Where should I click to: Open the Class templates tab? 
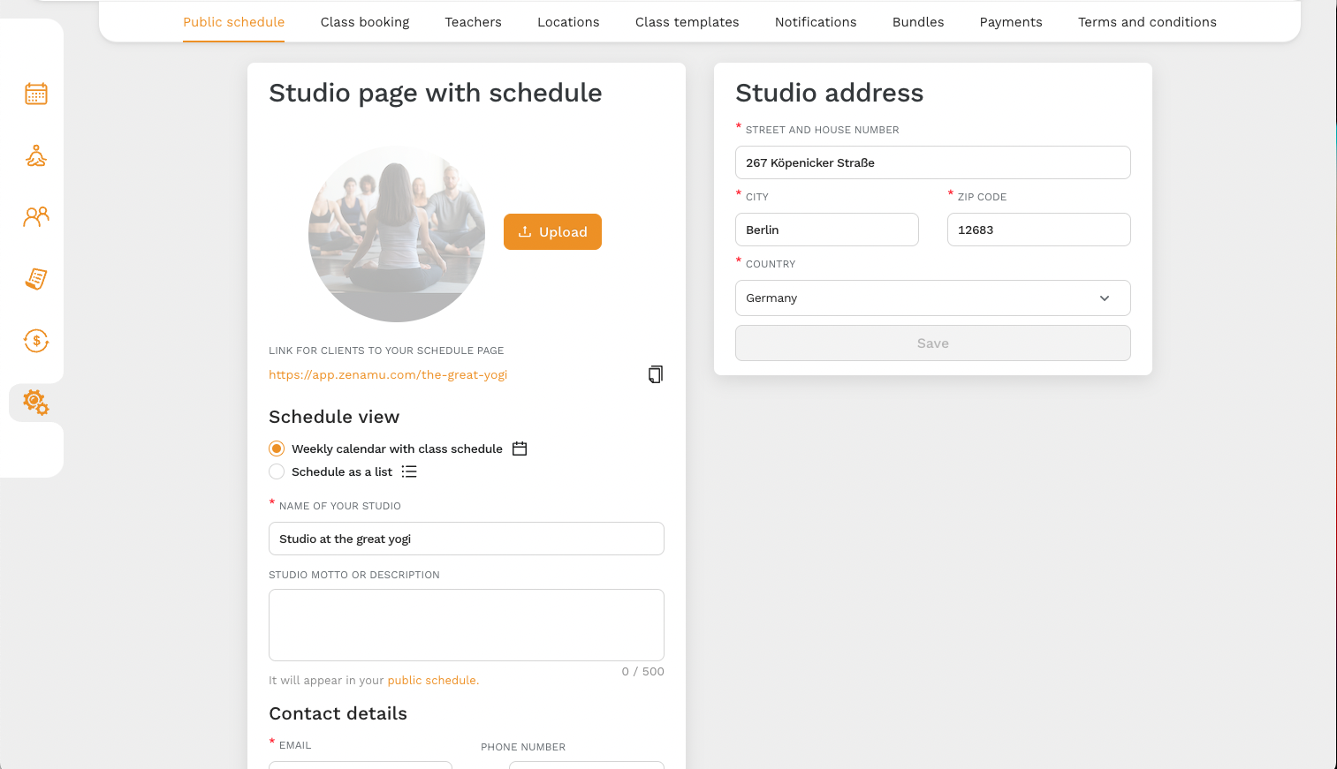pos(687,22)
